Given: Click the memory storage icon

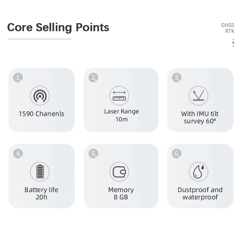Looking at the screenshot, I should [x=119, y=172].
